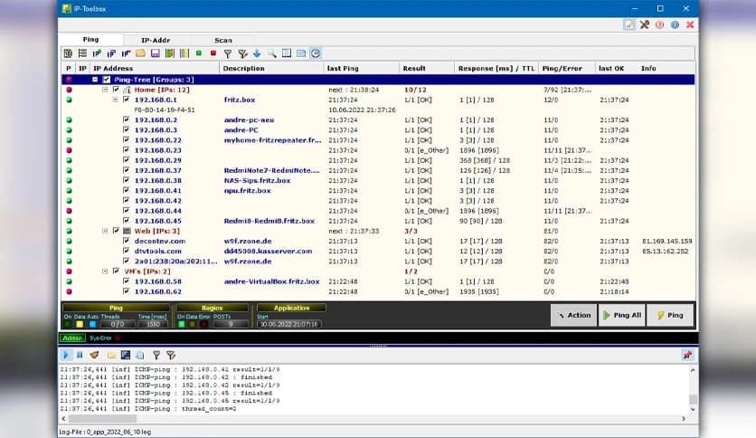Start pinging with the green square icon

click(199, 53)
